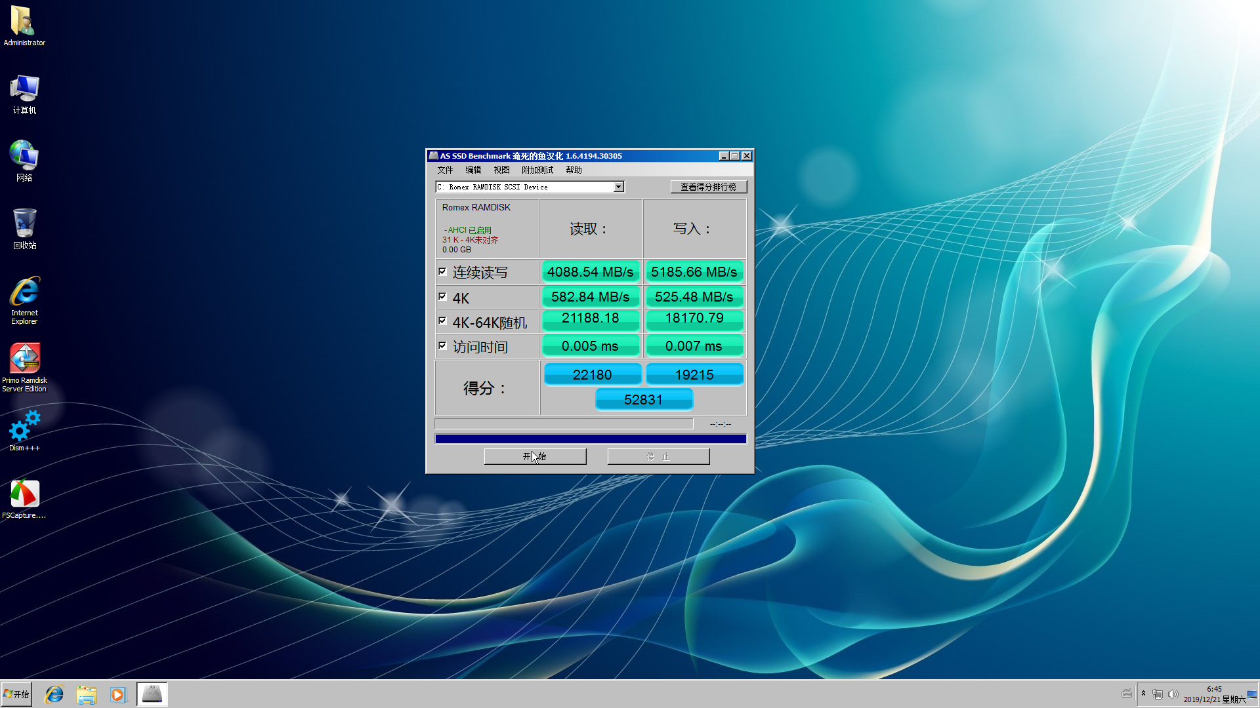Click the elapsed time --:--:-- text
This screenshot has height=708, width=1260.
pos(721,424)
